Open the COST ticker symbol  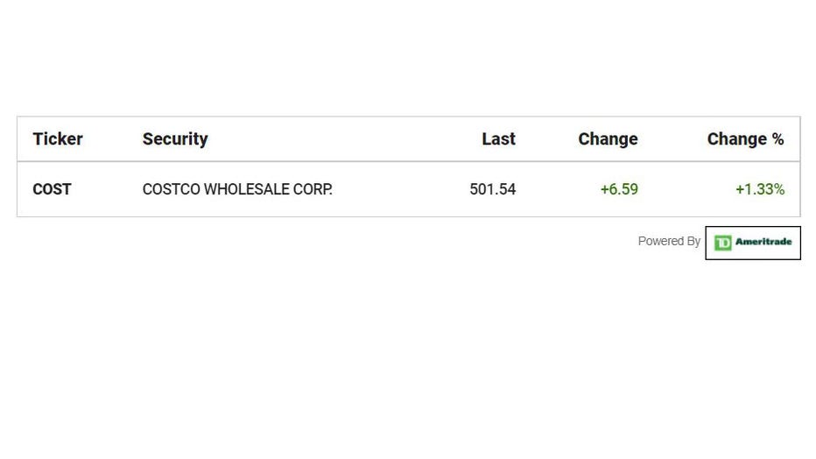[52, 189]
